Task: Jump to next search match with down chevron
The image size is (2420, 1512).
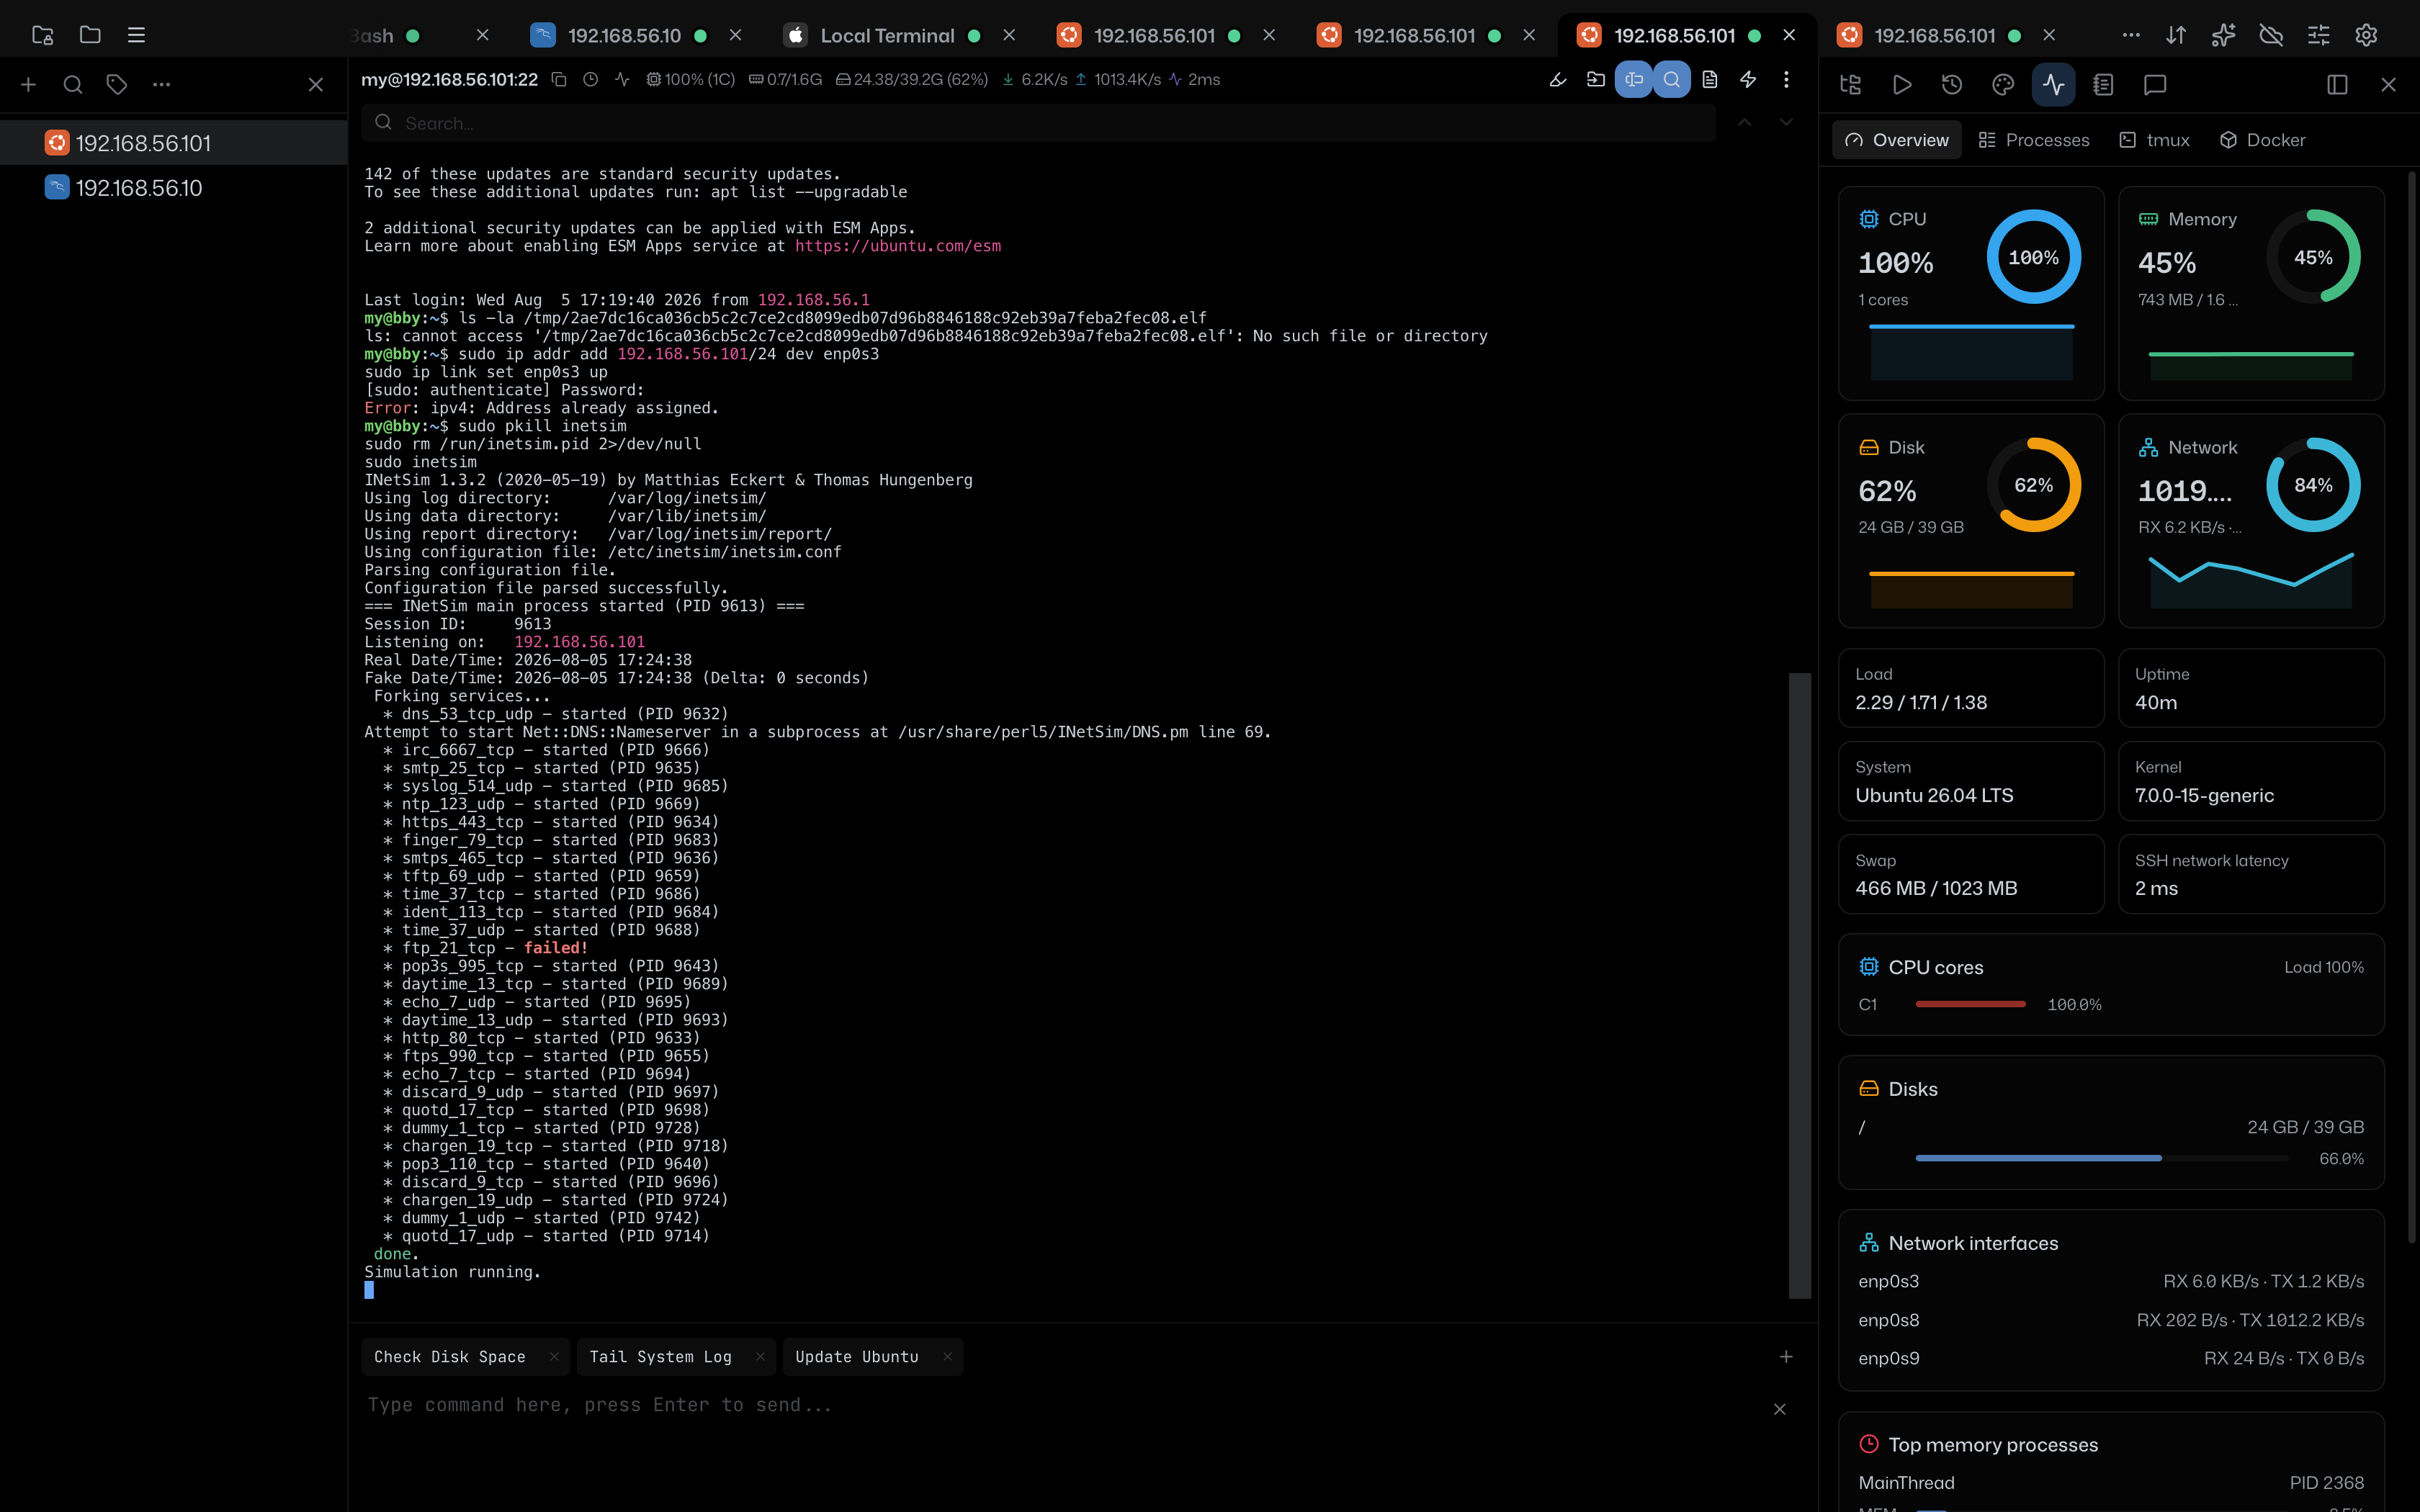Action: point(1786,122)
